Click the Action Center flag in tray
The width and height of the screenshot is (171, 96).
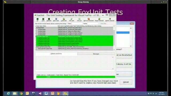tap(151, 94)
